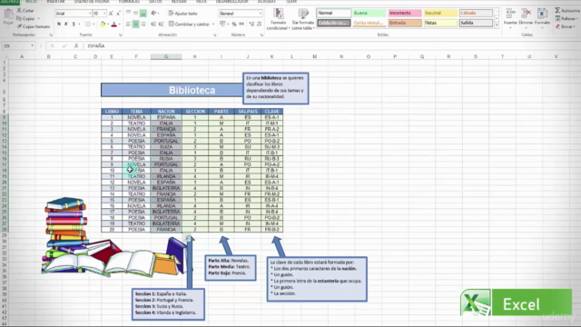Toggle italic K formatting
Viewport: 581px width, 327px height.
point(66,25)
